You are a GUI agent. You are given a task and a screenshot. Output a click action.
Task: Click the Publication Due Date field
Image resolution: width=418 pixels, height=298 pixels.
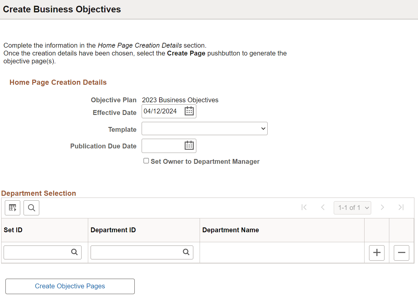click(163, 145)
